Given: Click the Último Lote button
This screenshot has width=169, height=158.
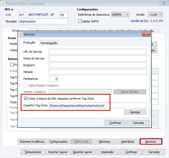Looking at the screenshot, I should click(81, 142).
